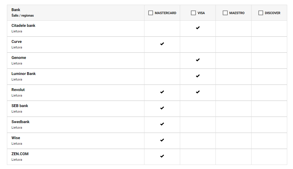Select the Citadele bank name
The width and height of the screenshot is (293, 169).
tap(23, 25)
